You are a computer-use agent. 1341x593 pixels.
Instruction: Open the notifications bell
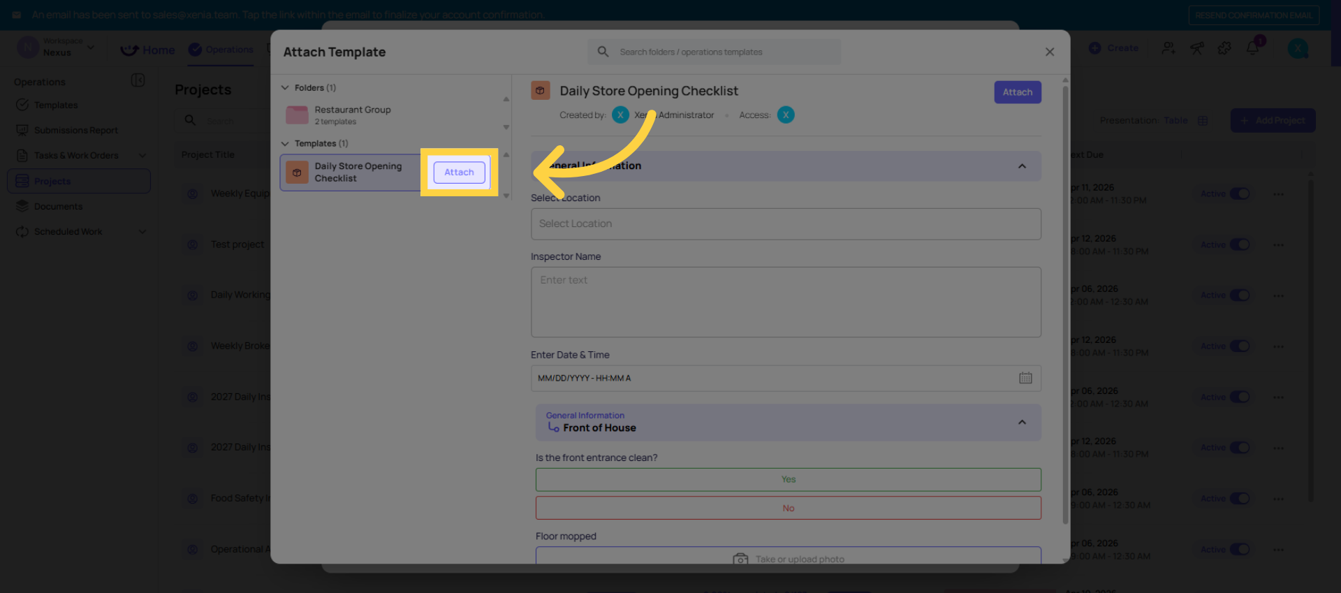(x=1253, y=47)
